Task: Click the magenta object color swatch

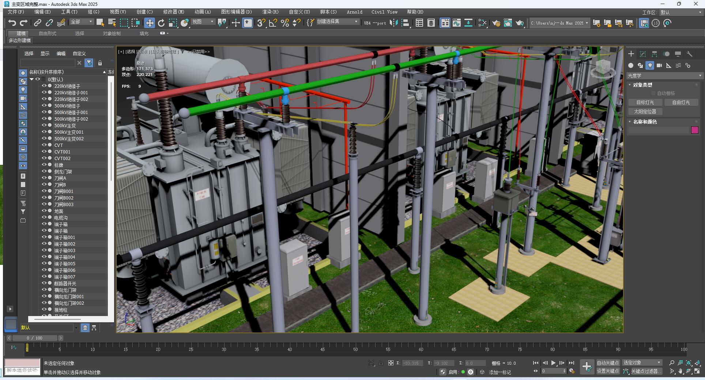Action: [x=695, y=130]
